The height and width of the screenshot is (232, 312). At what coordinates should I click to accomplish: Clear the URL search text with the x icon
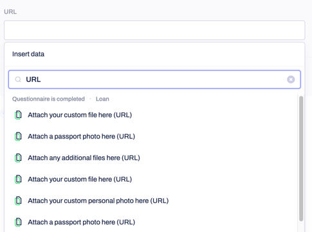click(x=291, y=79)
